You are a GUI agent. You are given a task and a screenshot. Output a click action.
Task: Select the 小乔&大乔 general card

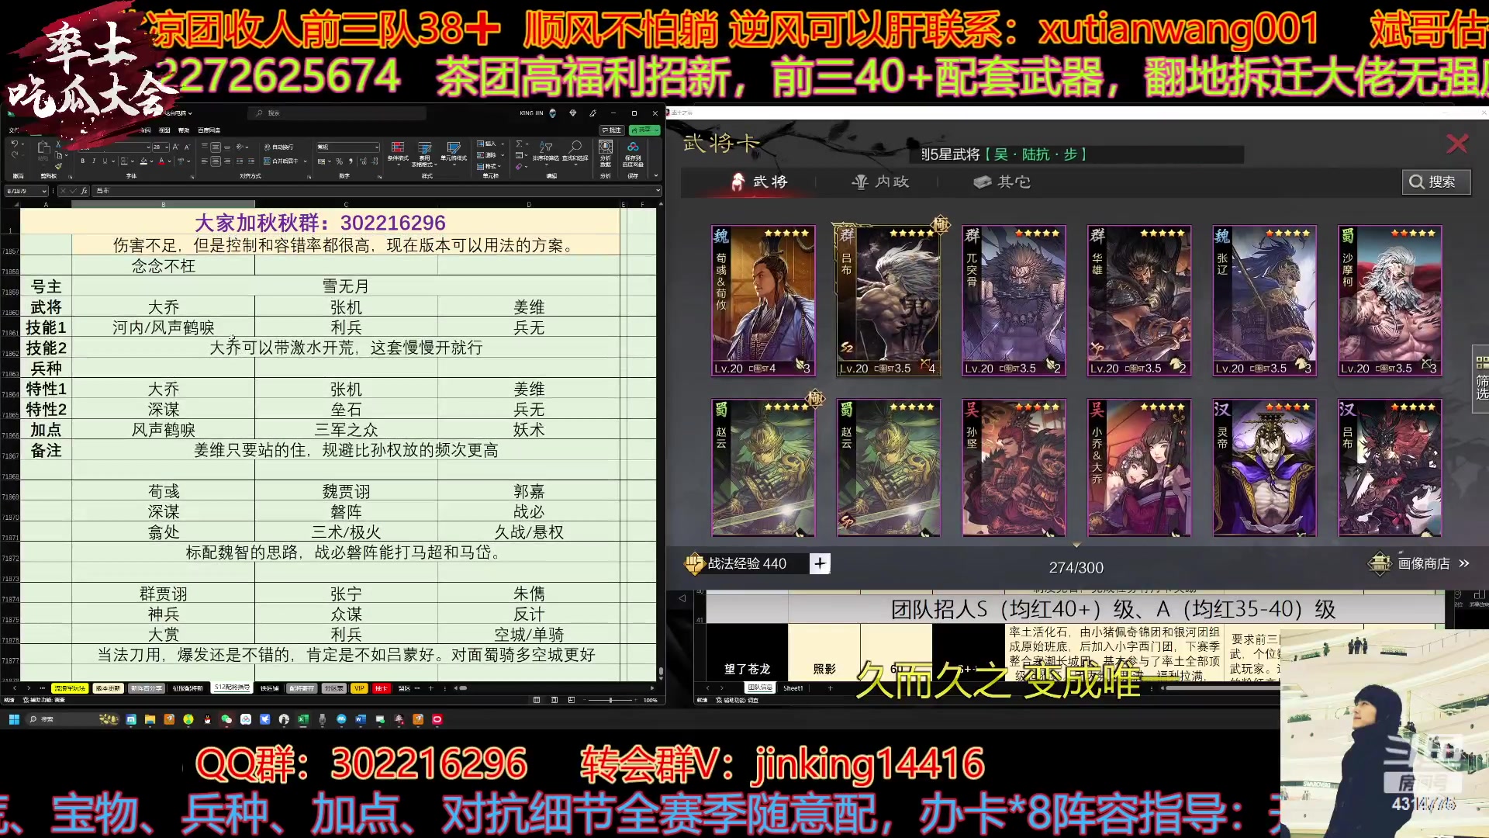pos(1139,468)
